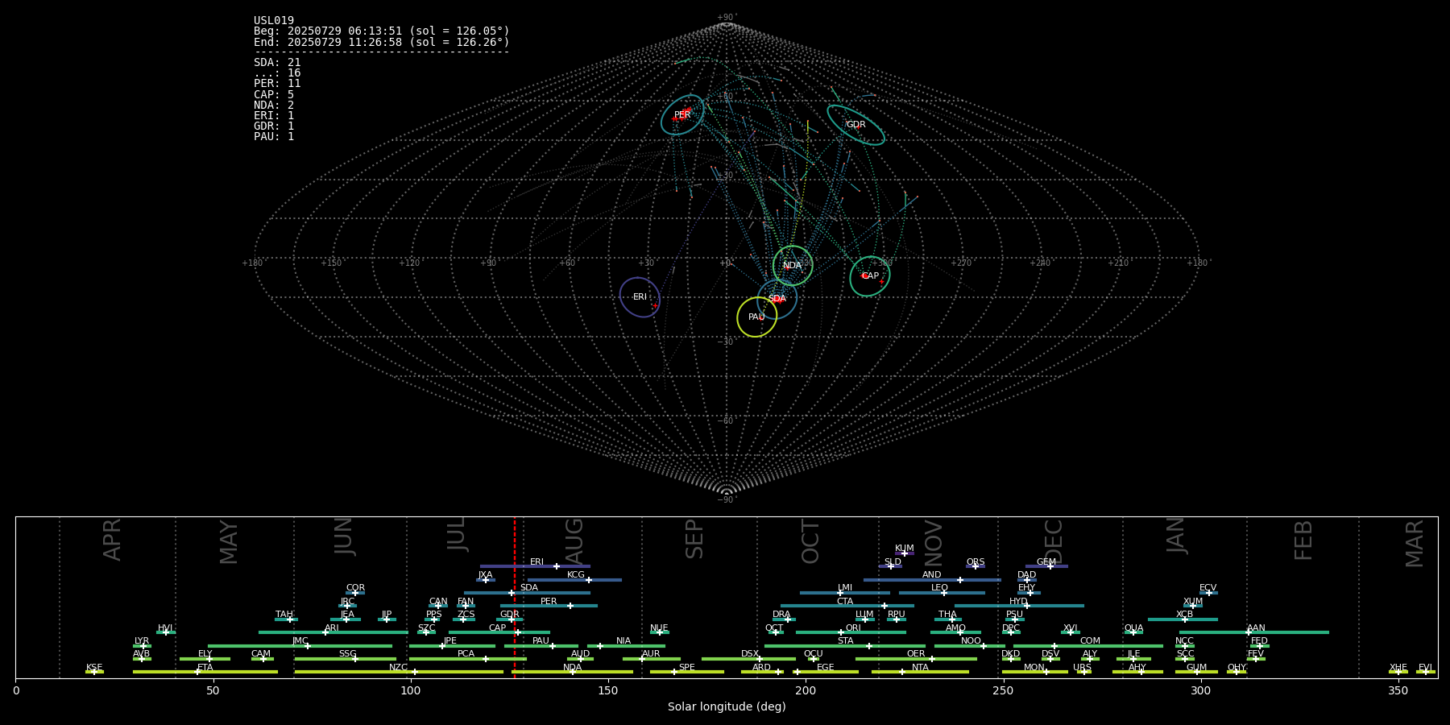Click the red dashed current solar longitude line

pos(515,597)
